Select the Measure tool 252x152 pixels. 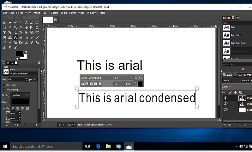pyautogui.click(x=21, y=27)
